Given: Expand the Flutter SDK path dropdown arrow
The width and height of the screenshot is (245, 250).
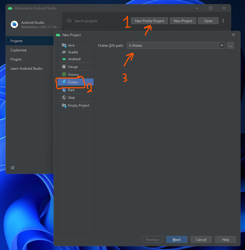Looking at the screenshot, I should [x=222, y=45].
